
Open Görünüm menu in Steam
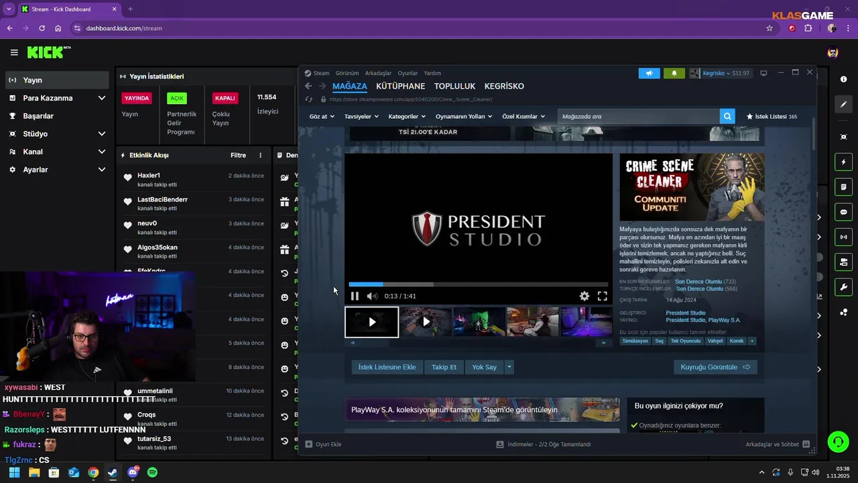(x=347, y=73)
